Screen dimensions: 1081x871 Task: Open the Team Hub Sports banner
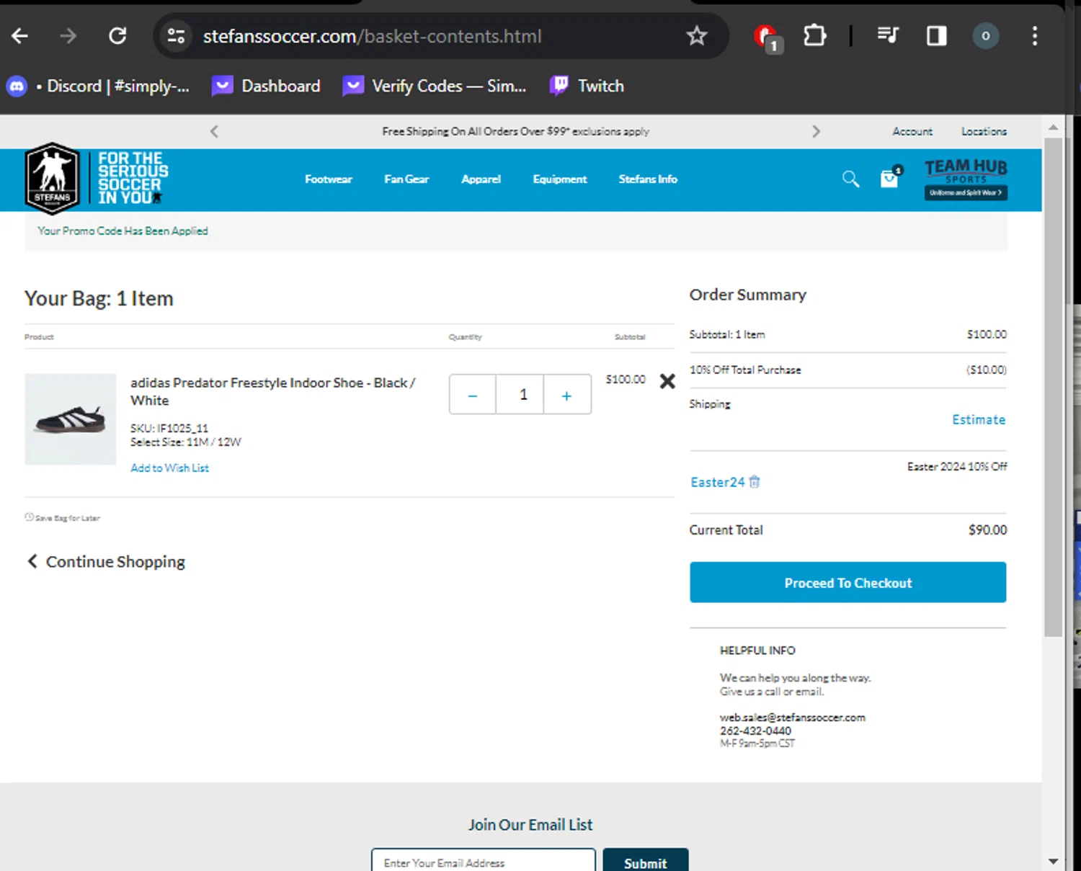966,179
